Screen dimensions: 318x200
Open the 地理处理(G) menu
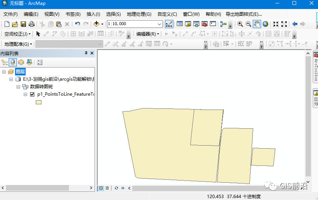pos(139,14)
